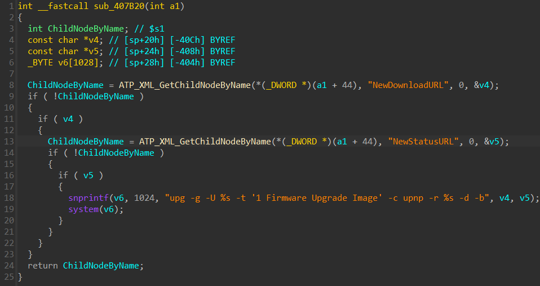The image size is (540, 286).
Task: Click *v5 in the const char declaration
Action: (91, 51)
